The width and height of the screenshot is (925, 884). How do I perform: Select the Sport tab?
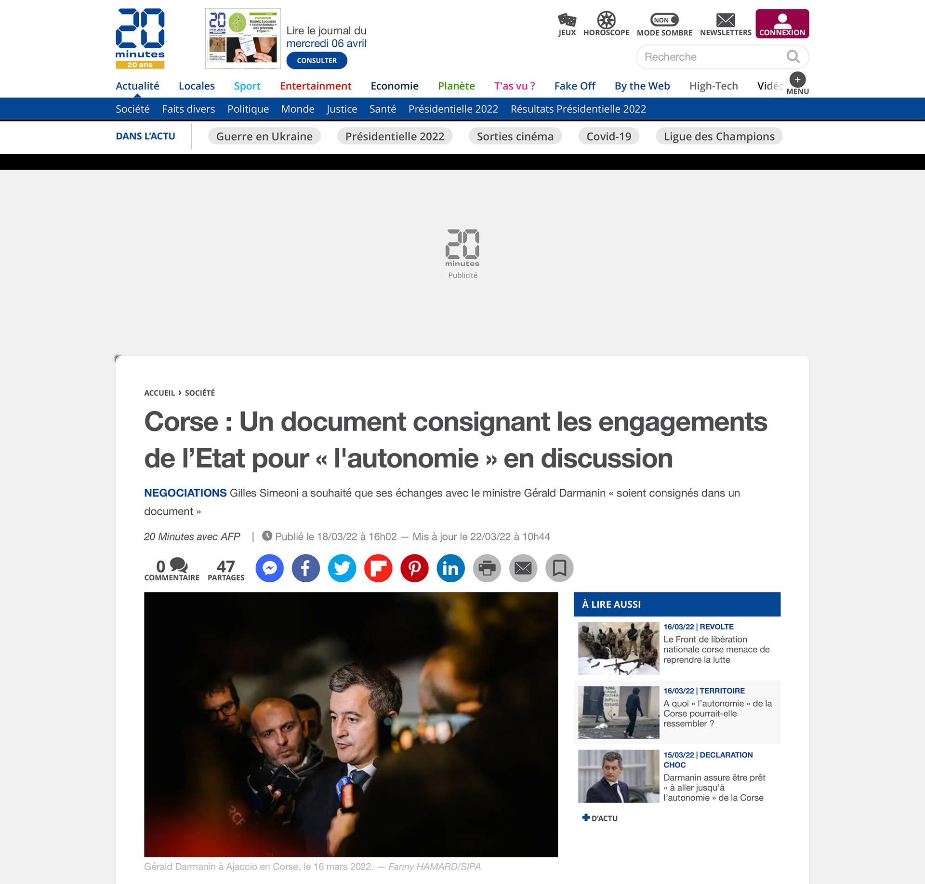247,86
